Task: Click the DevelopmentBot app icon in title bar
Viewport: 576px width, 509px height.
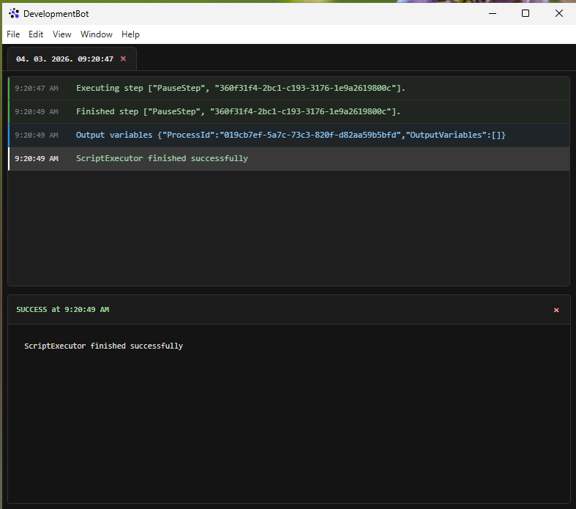Action: (x=14, y=13)
